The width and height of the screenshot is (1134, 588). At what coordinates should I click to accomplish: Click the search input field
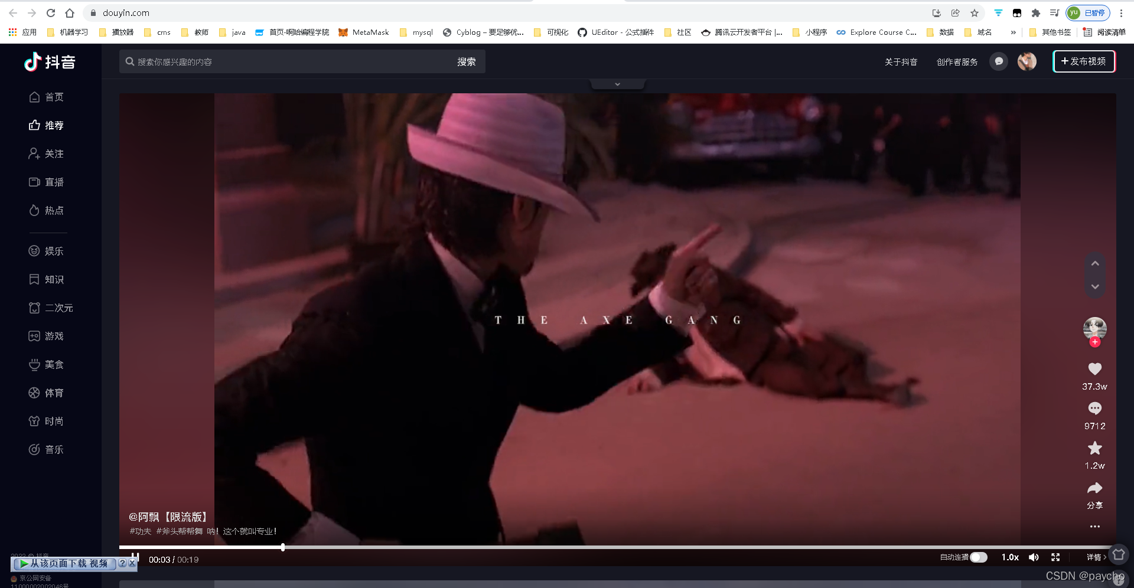(x=283, y=61)
